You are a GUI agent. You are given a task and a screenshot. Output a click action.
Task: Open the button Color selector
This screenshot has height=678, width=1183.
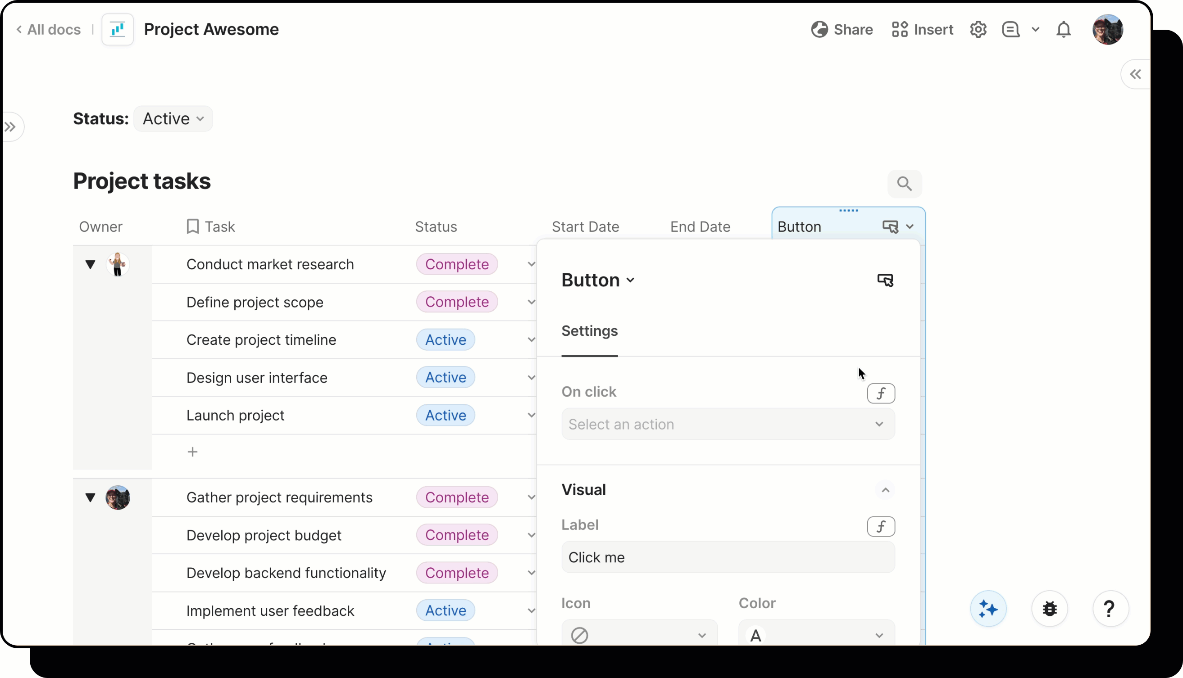816,635
